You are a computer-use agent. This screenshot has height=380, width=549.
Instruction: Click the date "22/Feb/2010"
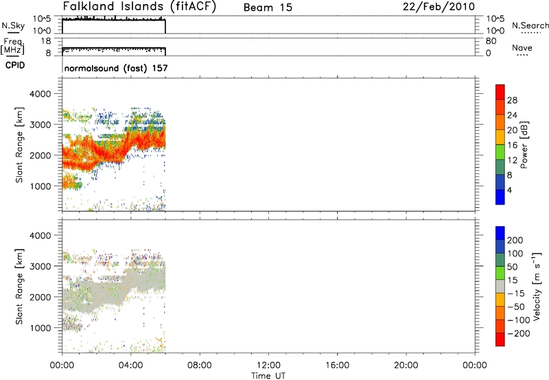point(439,7)
